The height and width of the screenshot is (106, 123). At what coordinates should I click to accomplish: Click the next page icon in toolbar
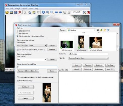pos(69,12)
